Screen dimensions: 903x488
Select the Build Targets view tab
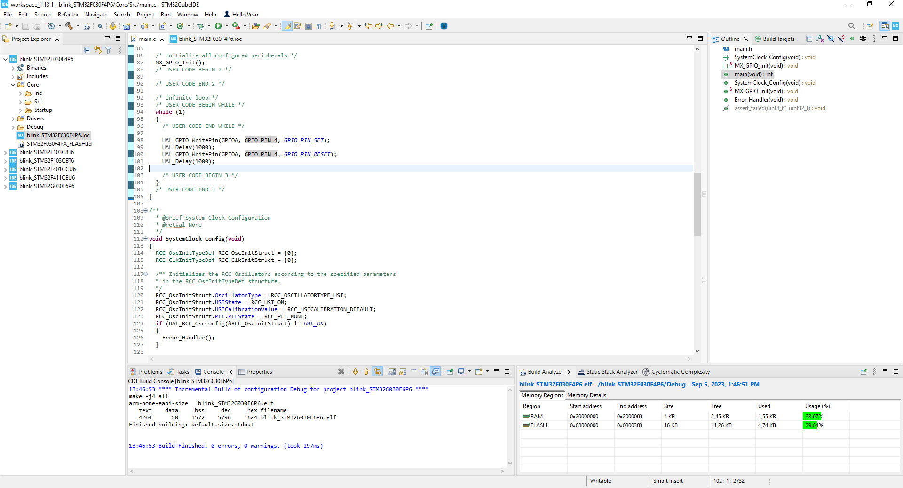point(778,39)
